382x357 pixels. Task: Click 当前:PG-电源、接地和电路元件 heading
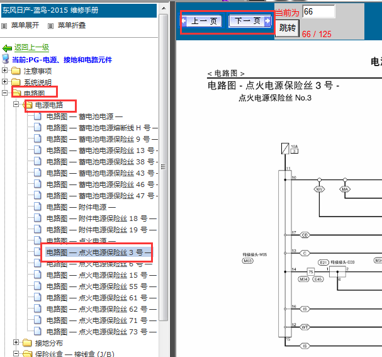click(x=62, y=60)
